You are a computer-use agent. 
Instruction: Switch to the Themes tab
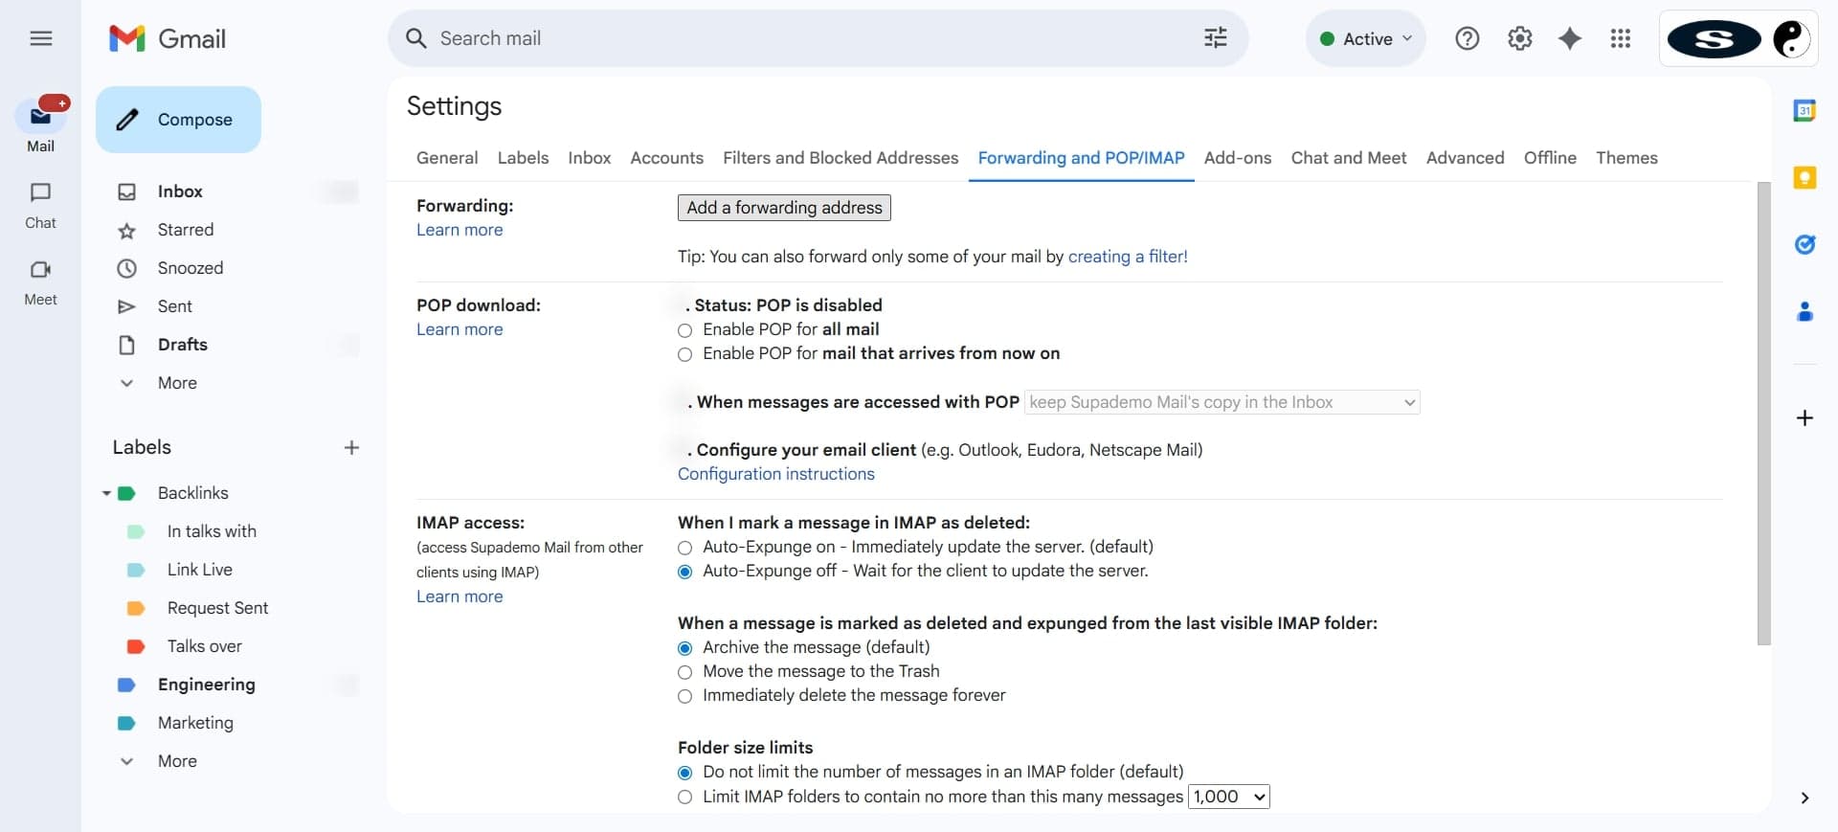1626,158
